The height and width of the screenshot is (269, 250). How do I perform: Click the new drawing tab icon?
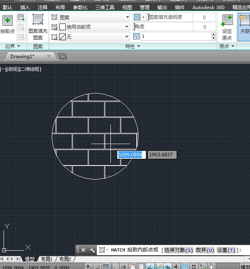coord(62,57)
